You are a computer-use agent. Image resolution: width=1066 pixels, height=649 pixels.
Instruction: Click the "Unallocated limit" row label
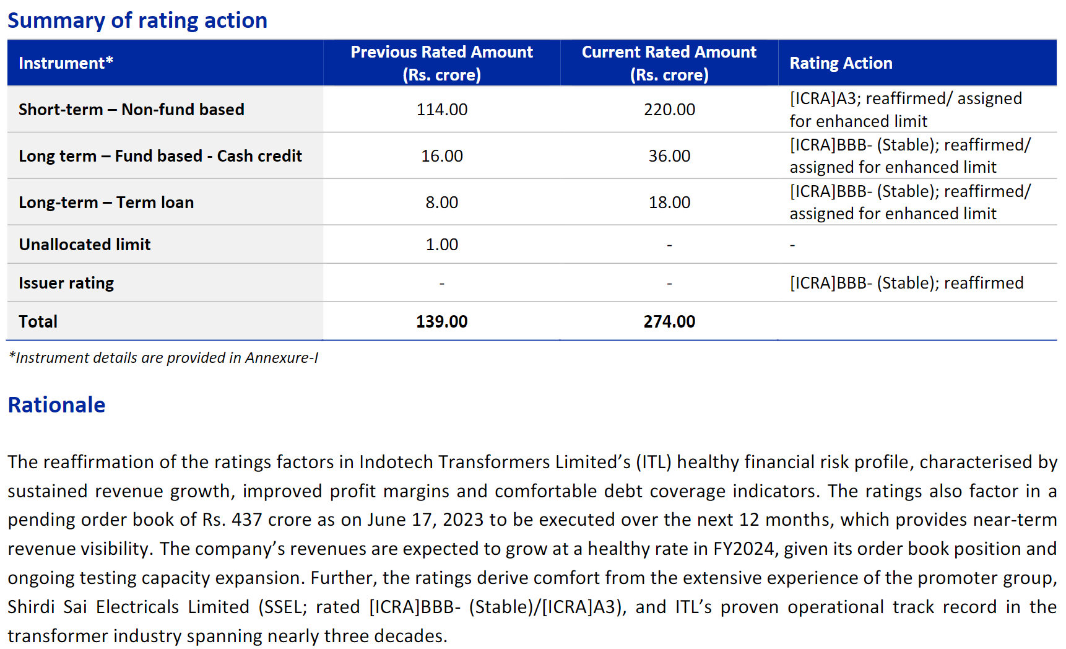(85, 245)
